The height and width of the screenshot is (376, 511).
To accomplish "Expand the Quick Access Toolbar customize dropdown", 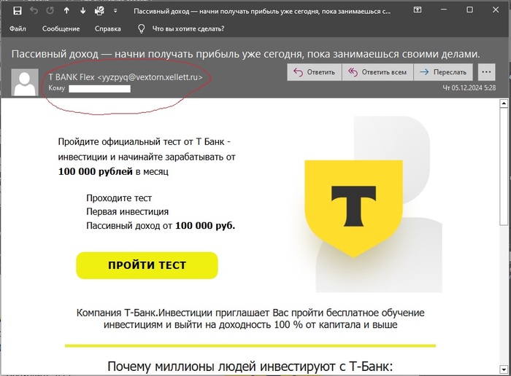I will (115, 11).
